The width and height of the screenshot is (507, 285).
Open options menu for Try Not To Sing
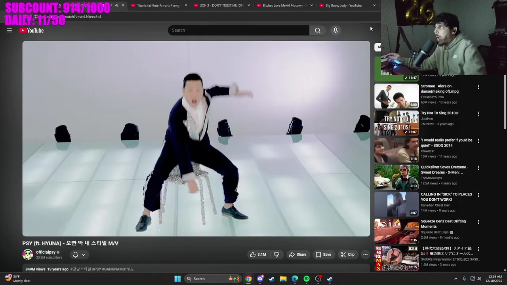tap(478, 114)
